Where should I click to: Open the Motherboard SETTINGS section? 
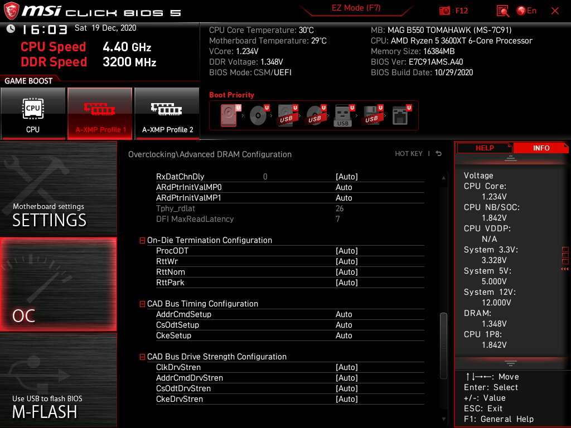58,188
